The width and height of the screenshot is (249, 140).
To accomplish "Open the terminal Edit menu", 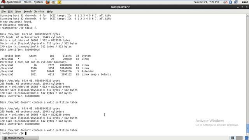I will [11, 11].
